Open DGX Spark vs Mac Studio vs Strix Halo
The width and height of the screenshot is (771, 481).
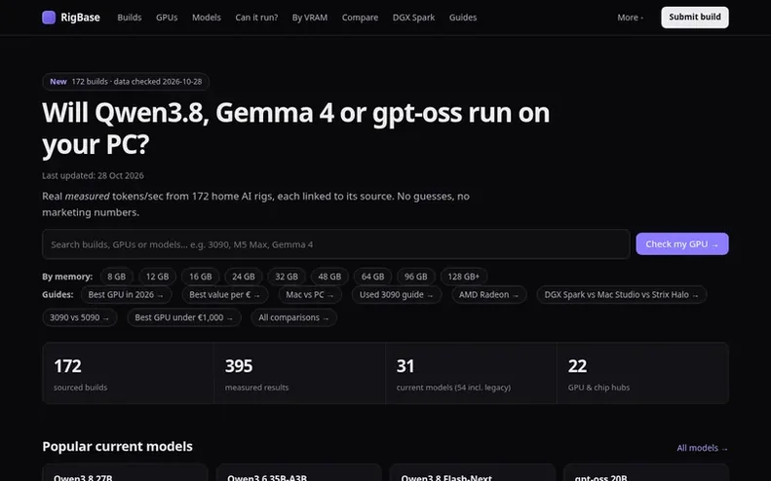tap(622, 295)
